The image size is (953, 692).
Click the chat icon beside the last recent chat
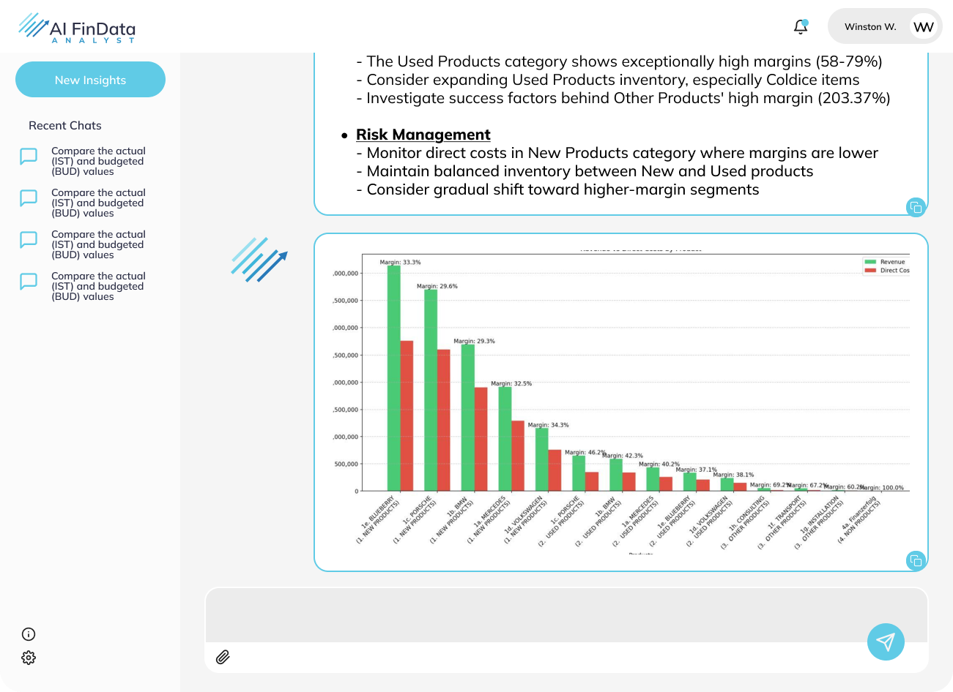(x=28, y=282)
